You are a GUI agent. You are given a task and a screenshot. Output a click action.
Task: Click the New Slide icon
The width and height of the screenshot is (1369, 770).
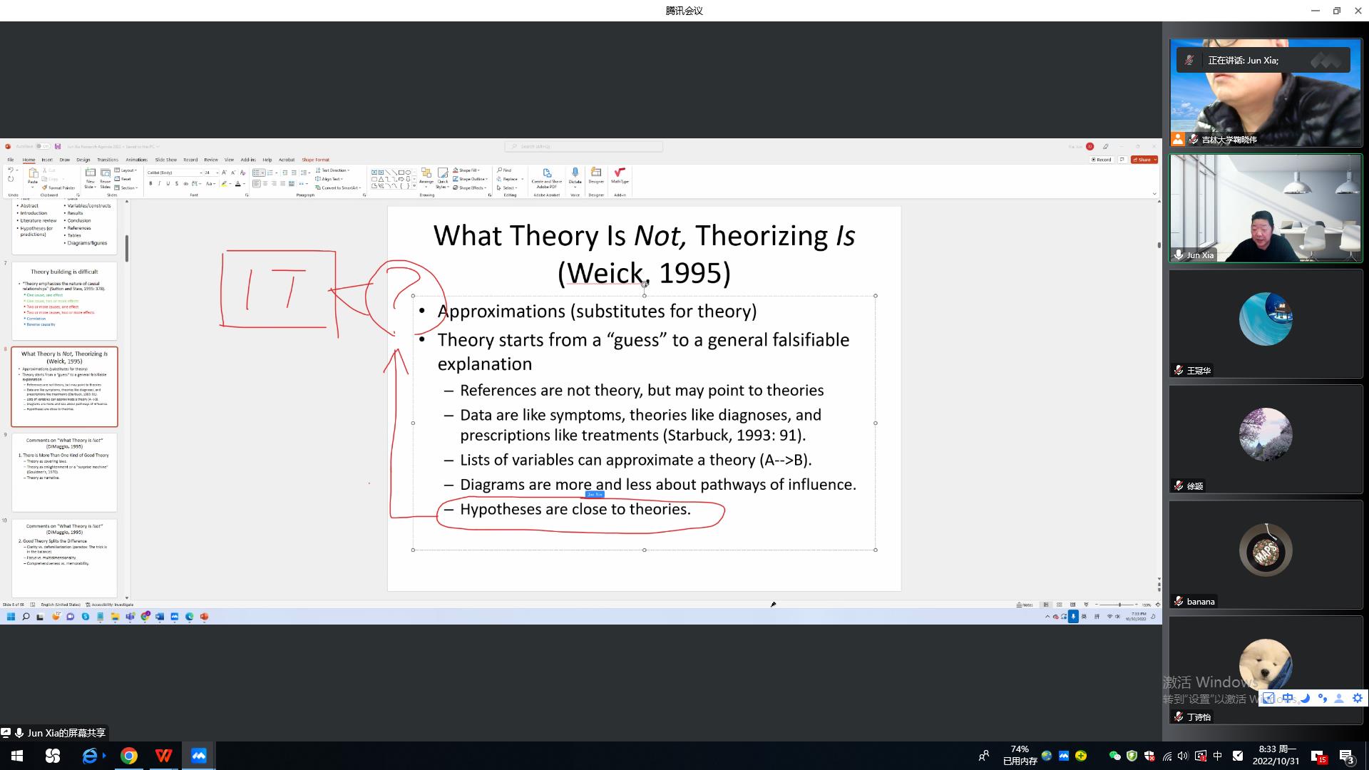(x=91, y=173)
